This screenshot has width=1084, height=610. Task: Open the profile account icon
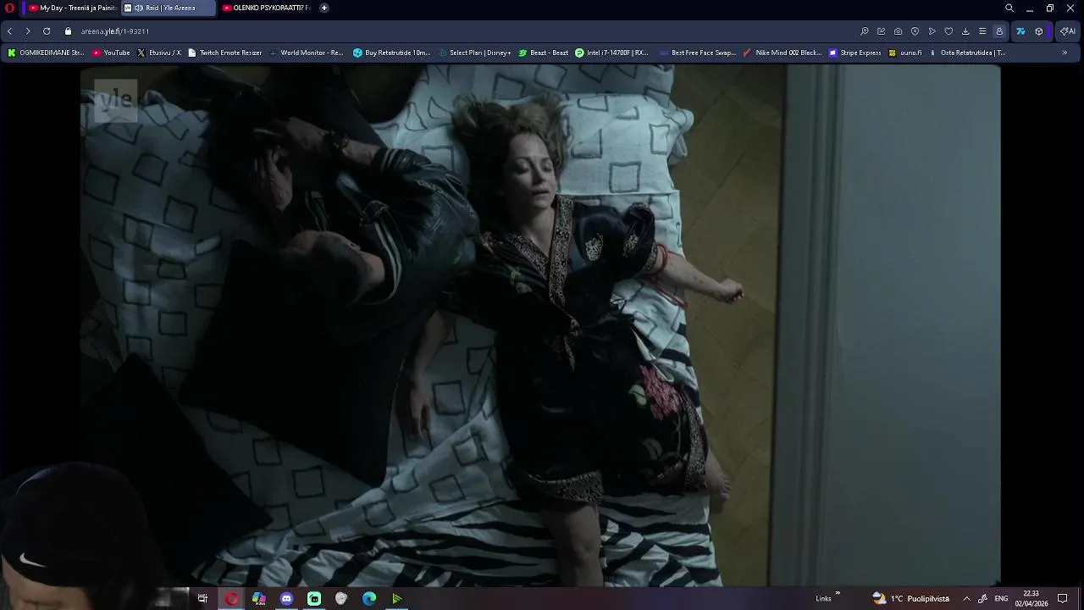999,31
